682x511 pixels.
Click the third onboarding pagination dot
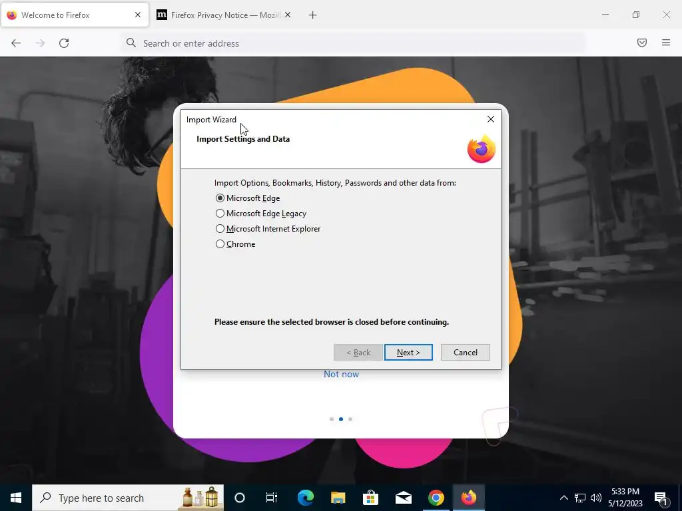pyautogui.click(x=350, y=419)
